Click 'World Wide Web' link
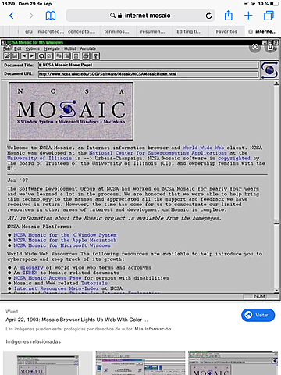 203,148
